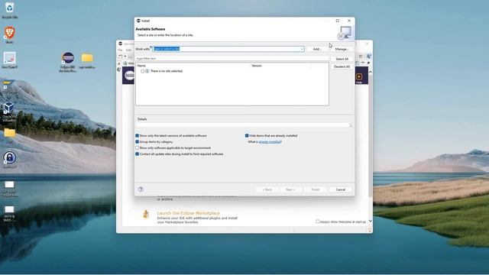The width and height of the screenshot is (489, 275).
Task: Click the Eclipse Marketplace icon
Action: pyautogui.click(x=146, y=214)
